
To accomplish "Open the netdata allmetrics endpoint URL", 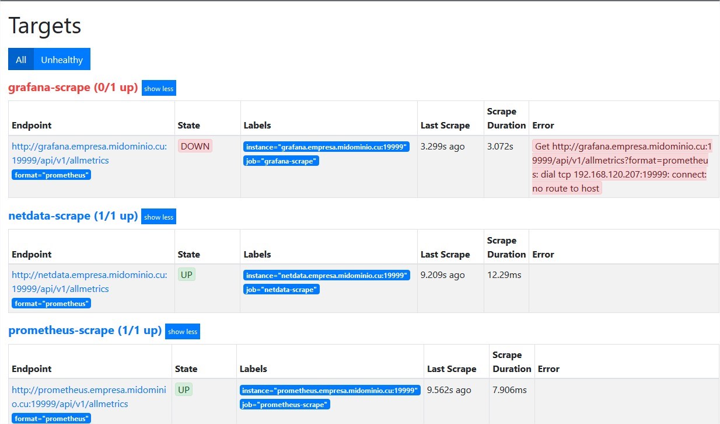I will (x=89, y=281).
